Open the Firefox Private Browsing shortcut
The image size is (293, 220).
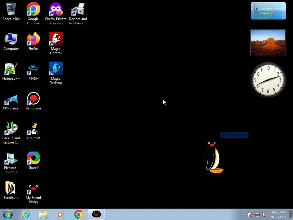56,13
